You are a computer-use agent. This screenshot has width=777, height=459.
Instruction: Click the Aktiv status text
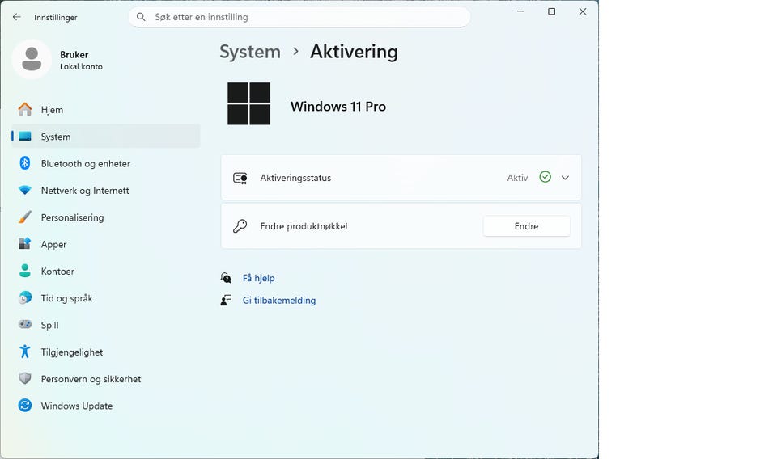coord(517,178)
